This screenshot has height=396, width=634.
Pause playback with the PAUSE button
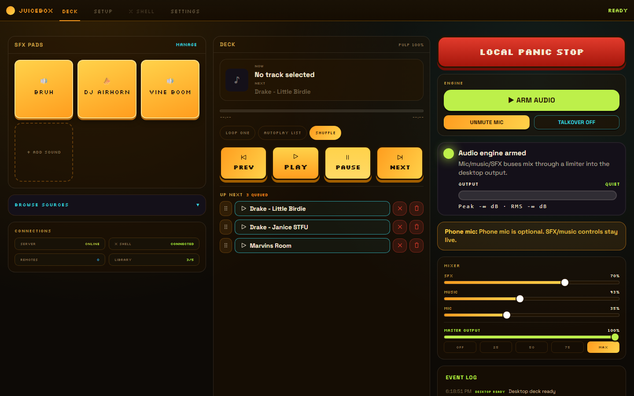348,163
